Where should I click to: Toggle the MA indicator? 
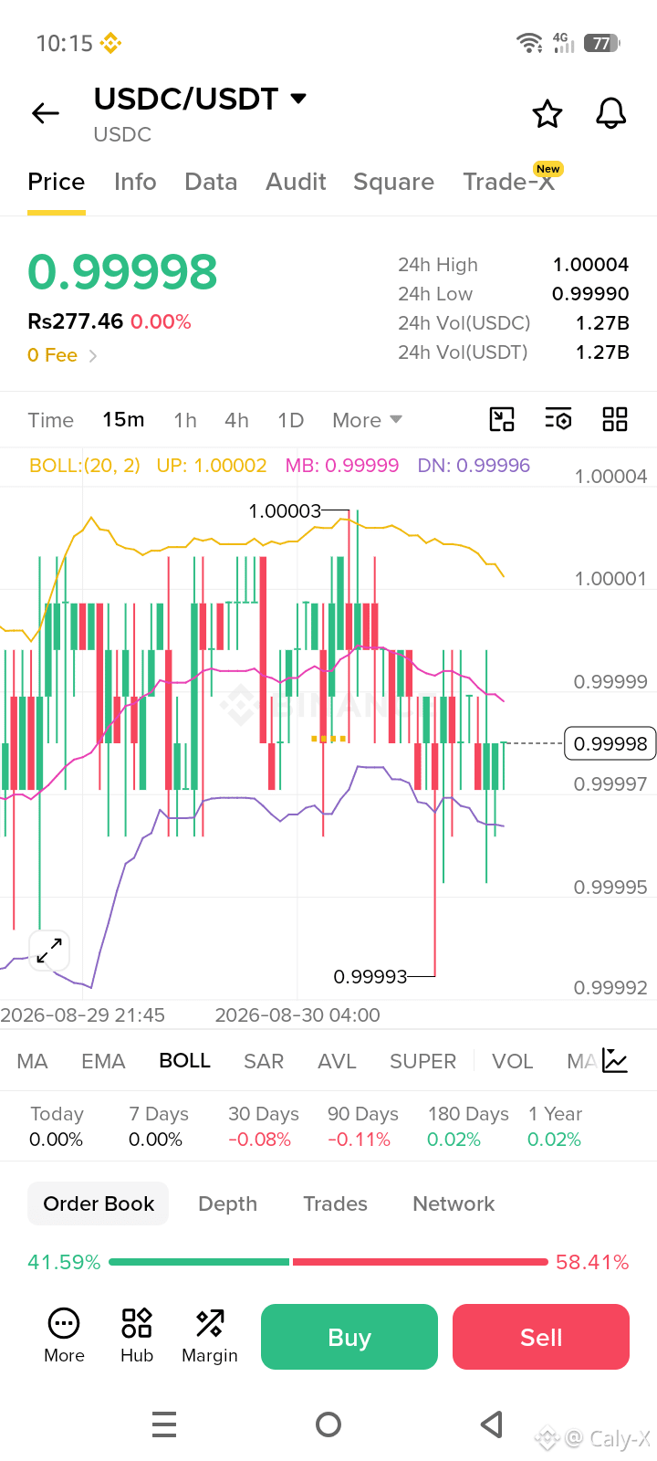pos(32,1061)
